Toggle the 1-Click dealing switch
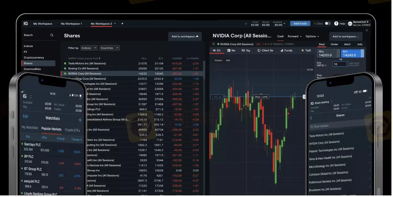Image resolution: width=393 pixels, height=197 pixels. [327, 24]
